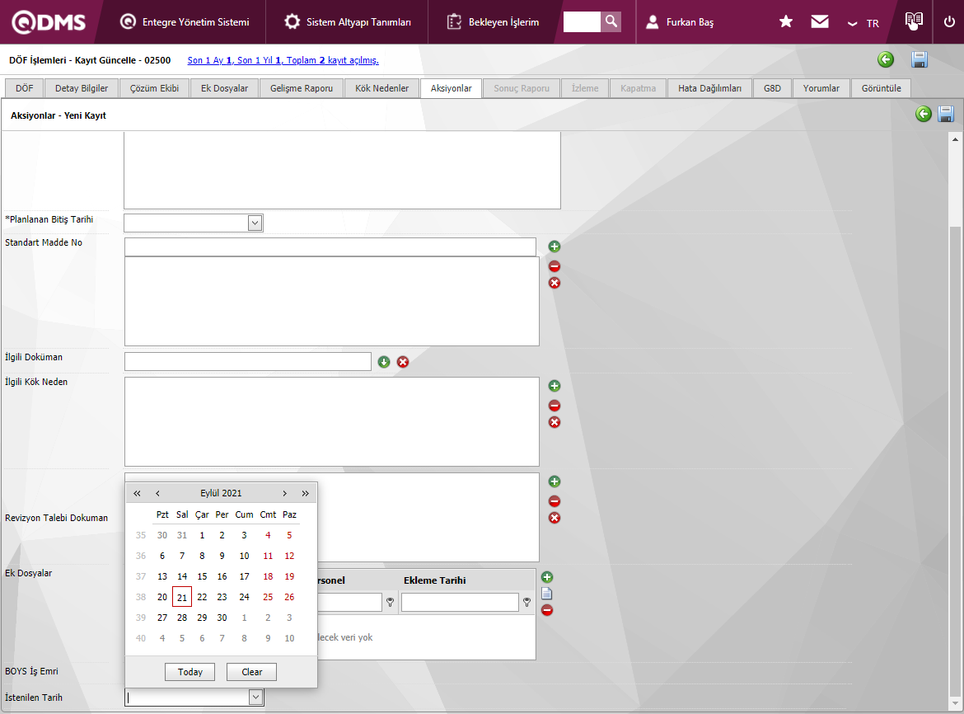Open favorites star icon
Viewport: 964px width, 714px height.
[786, 22]
